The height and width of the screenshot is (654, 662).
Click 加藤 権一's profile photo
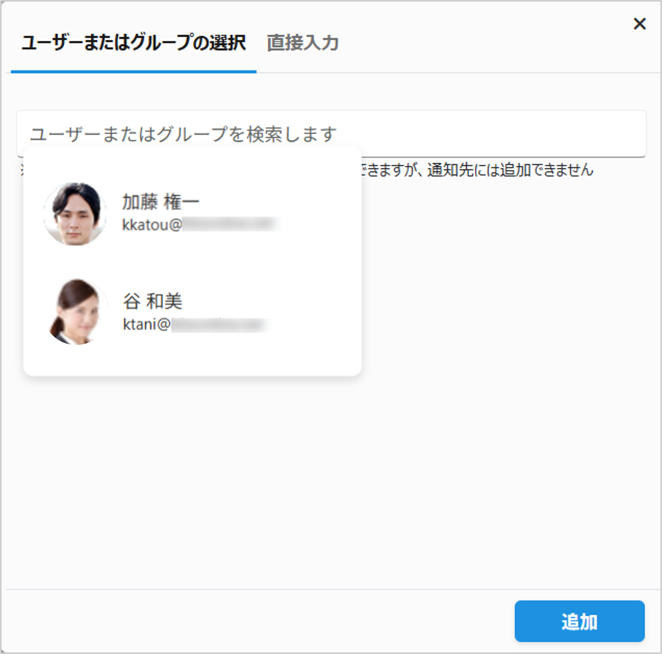tap(75, 214)
